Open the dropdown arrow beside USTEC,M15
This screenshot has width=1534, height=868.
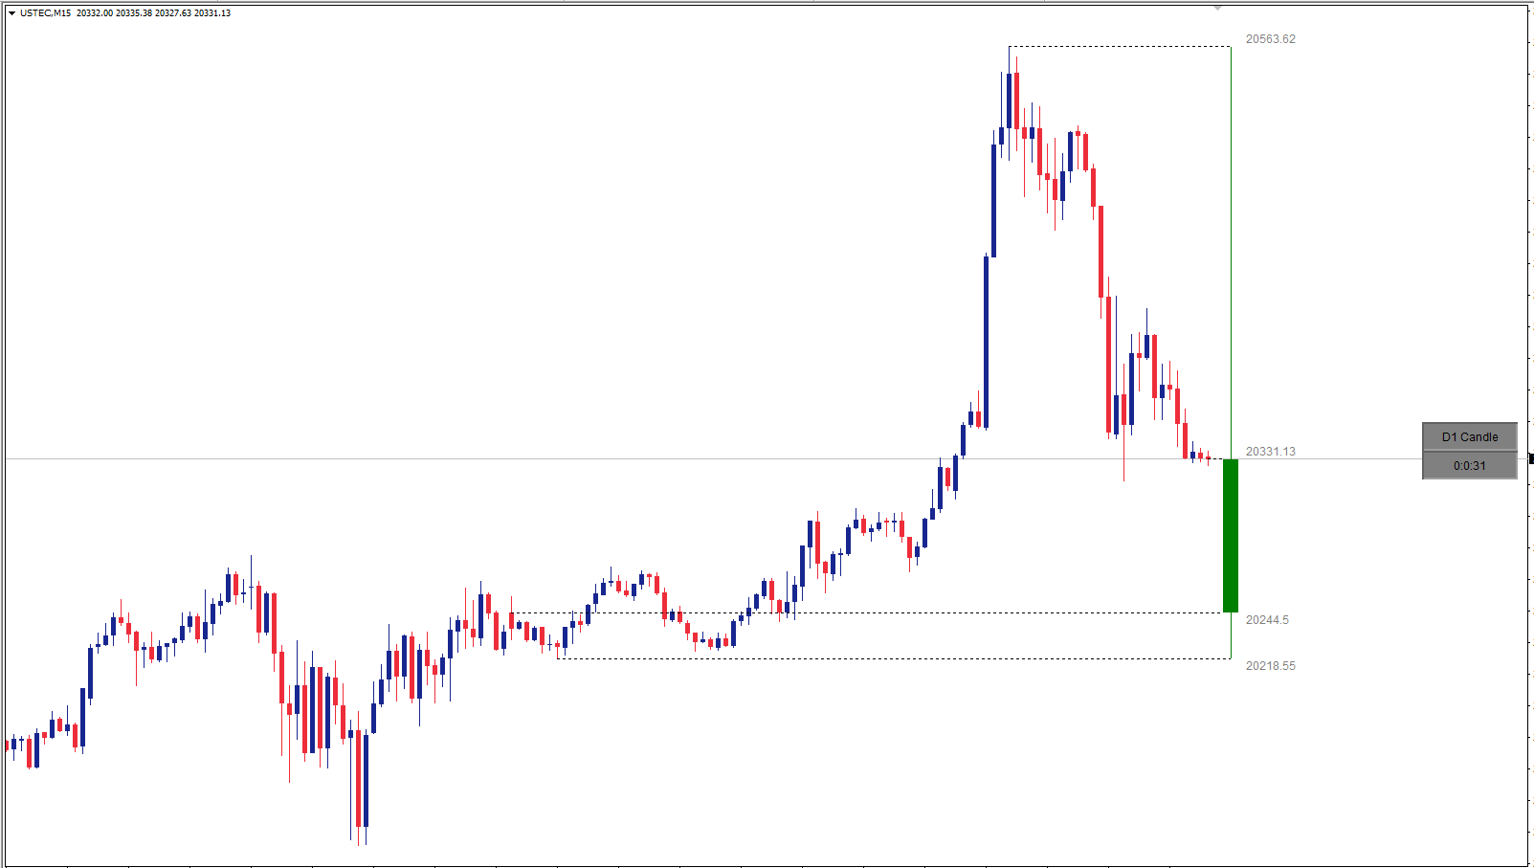click(x=11, y=13)
